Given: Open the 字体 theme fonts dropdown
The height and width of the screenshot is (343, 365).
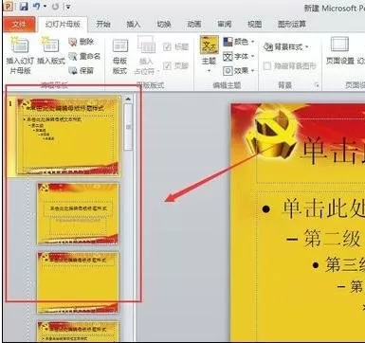Looking at the screenshot, I should pyautogui.click(x=239, y=57).
